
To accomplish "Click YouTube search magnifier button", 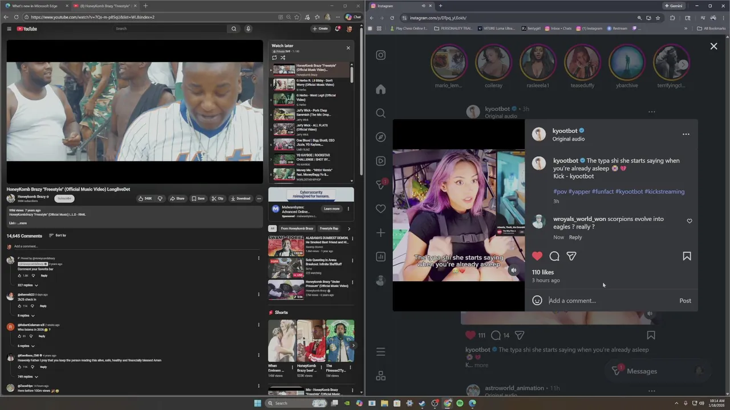I will (x=233, y=28).
